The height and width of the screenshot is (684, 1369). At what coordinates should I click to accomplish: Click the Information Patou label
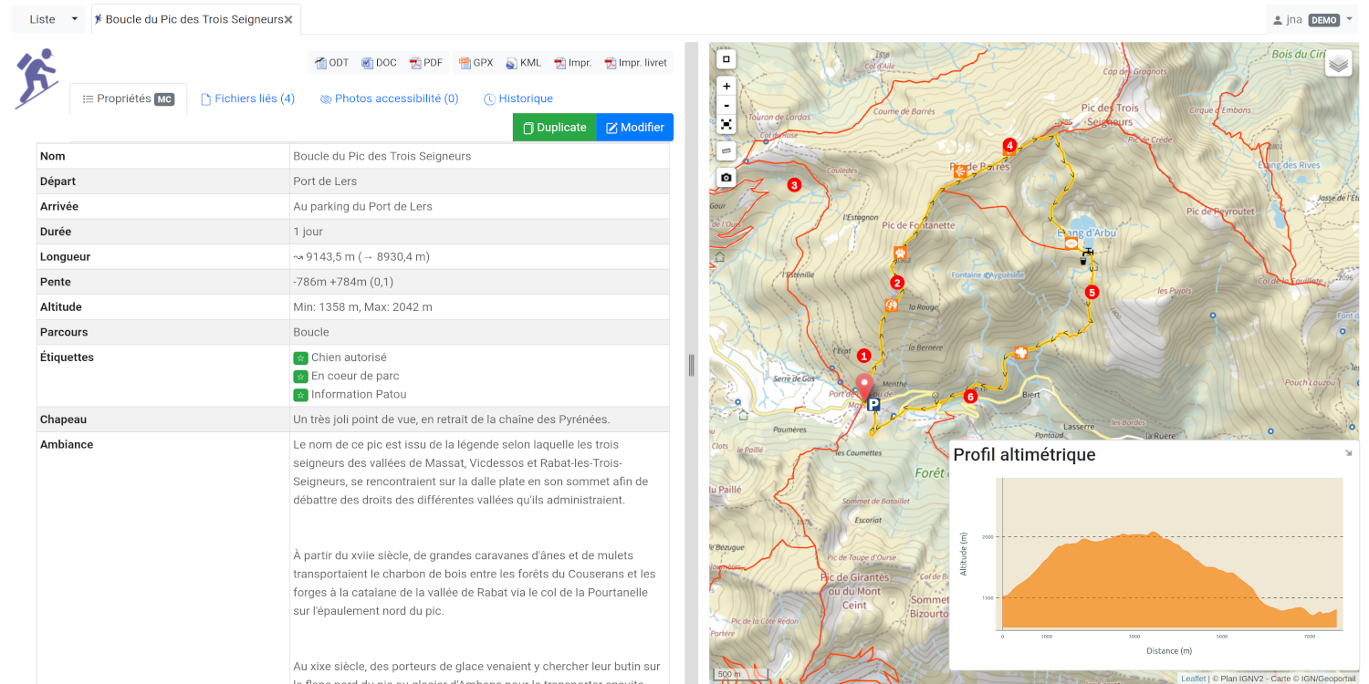pyautogui.click(x=359, y=395)
